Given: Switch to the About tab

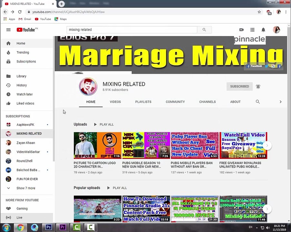Looking at the screenshot, I should pos(235,102).
